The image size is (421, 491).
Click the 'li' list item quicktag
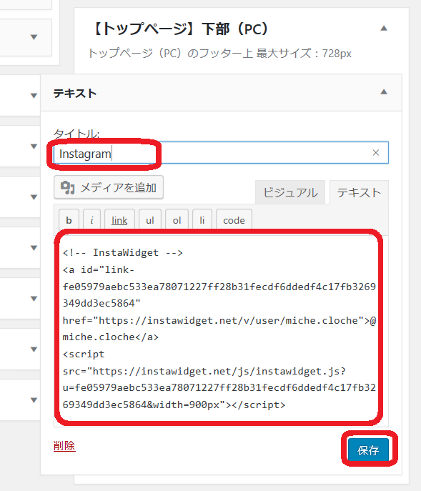tap(202, 220)
